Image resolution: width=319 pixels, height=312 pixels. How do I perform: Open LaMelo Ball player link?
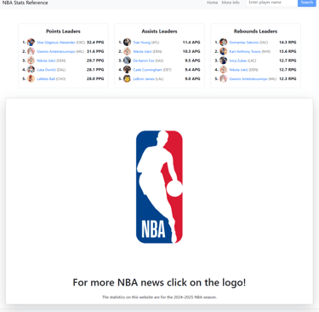(x=46, y=78)
